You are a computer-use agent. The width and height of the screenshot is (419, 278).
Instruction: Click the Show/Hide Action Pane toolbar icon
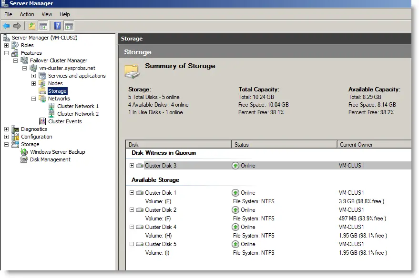point(69,26)
